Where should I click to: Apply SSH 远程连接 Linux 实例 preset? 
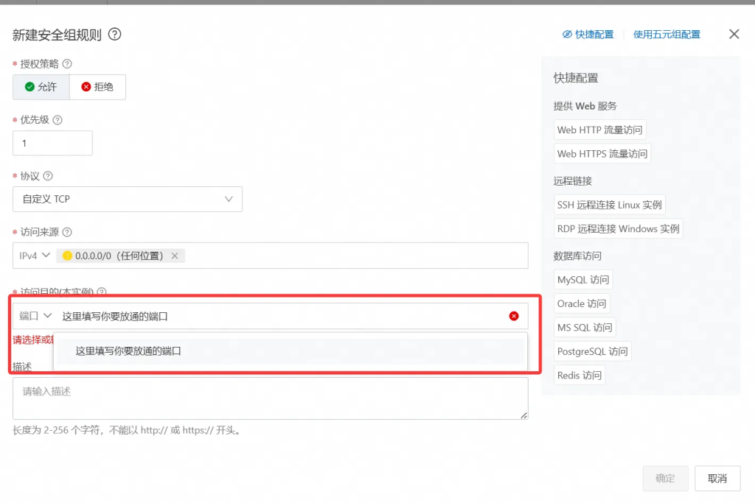(609, 205)
